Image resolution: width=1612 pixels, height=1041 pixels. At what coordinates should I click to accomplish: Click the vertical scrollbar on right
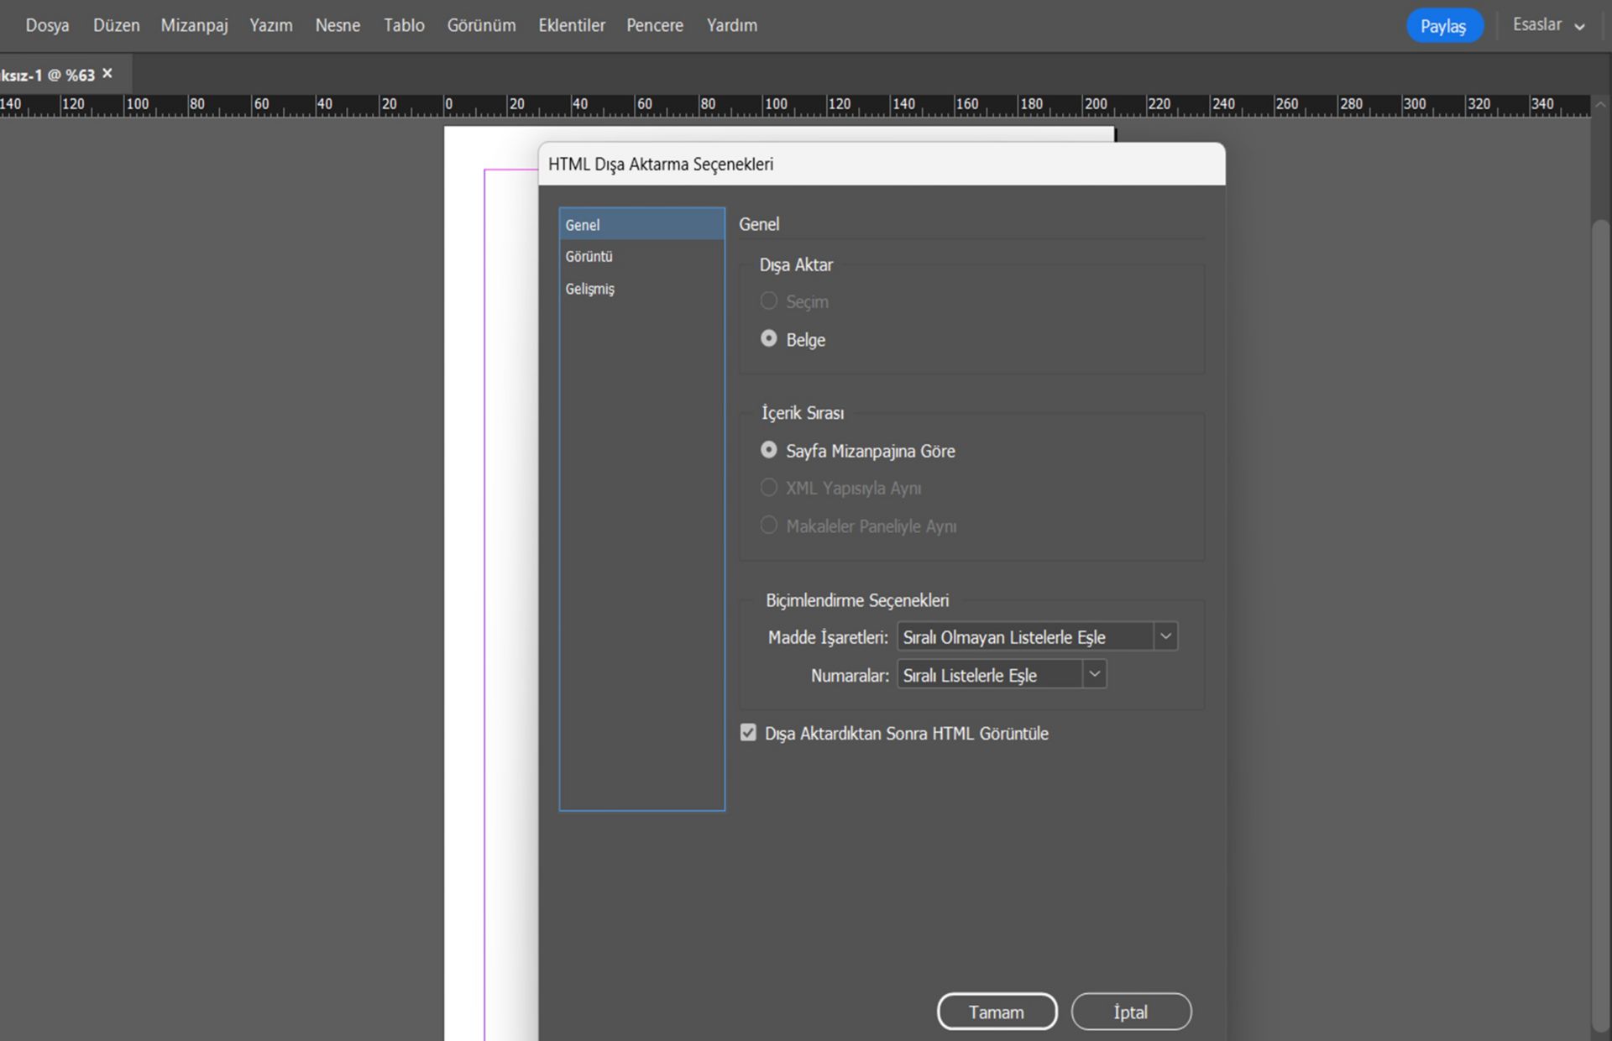click(x=1600, y=588)
